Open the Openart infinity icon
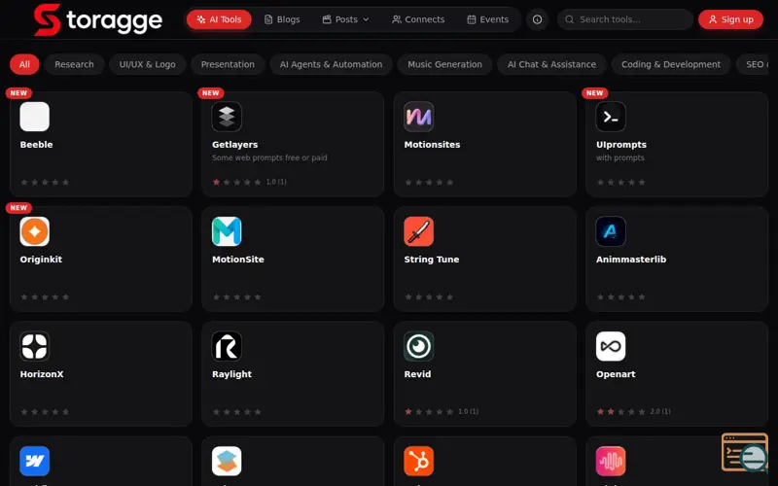Image resolution: width=778 pixels, height=486 pixels. (x=611, y=346)
